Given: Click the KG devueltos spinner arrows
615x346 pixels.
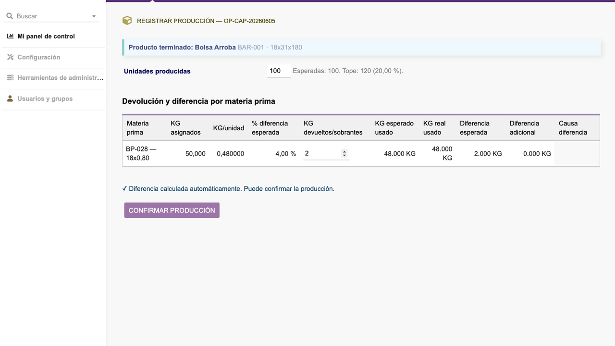Looking at the screenshot, I should (344, 153).
